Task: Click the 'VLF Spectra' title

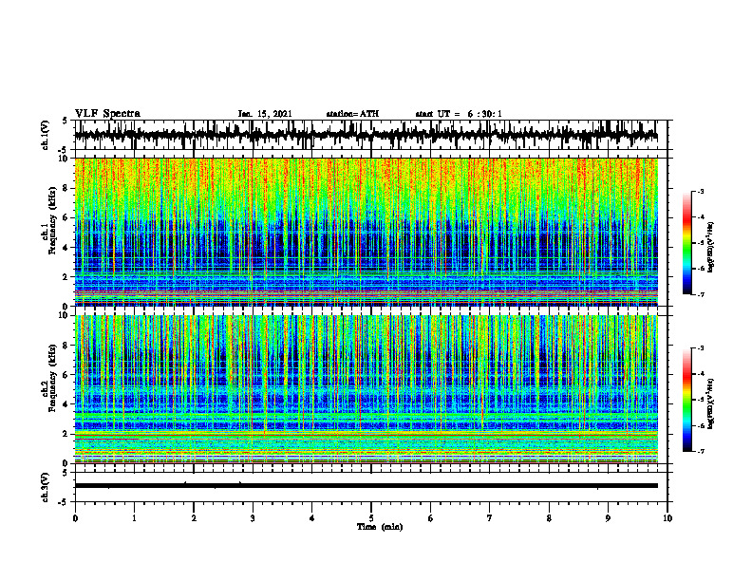Action: pos(107,114)
